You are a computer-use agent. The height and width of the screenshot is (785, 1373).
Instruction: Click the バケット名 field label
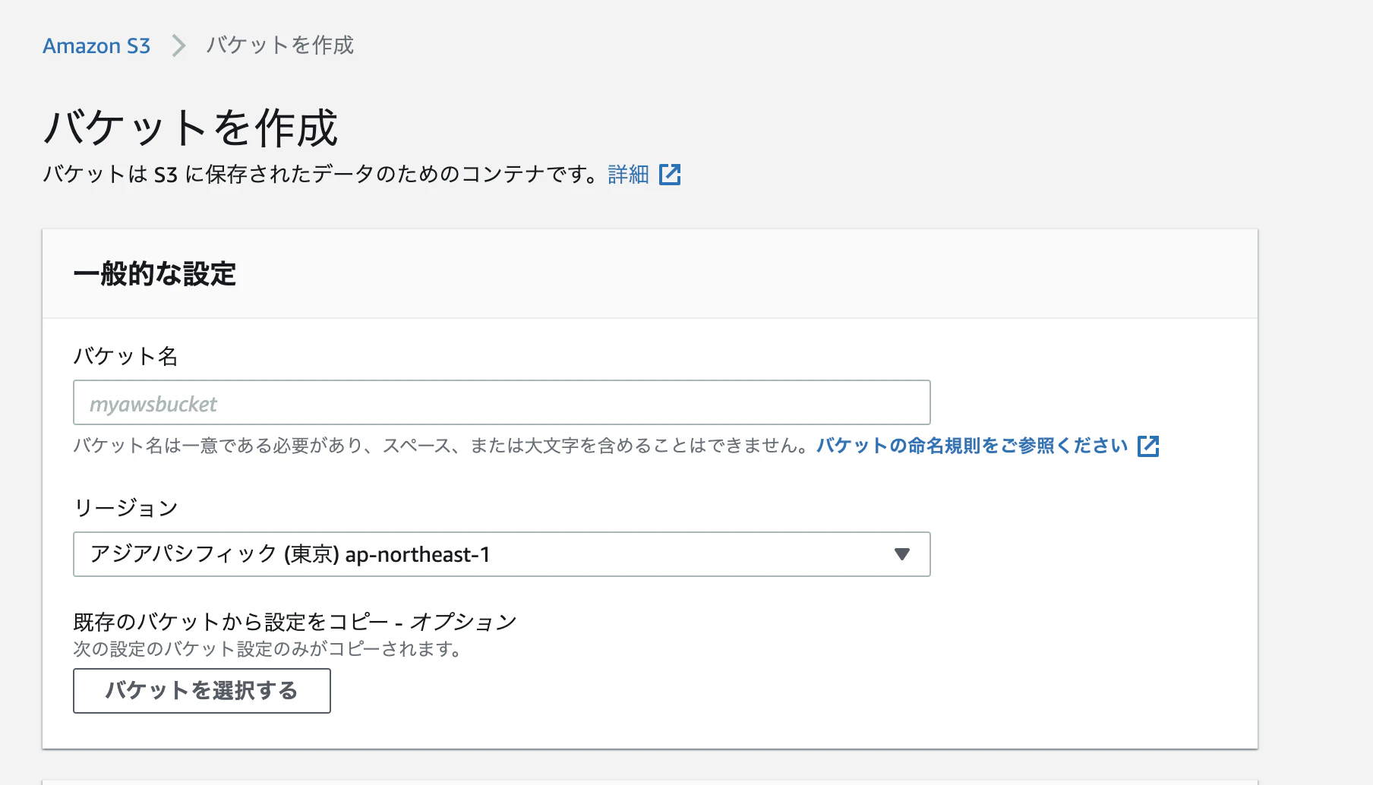[125, 356]
